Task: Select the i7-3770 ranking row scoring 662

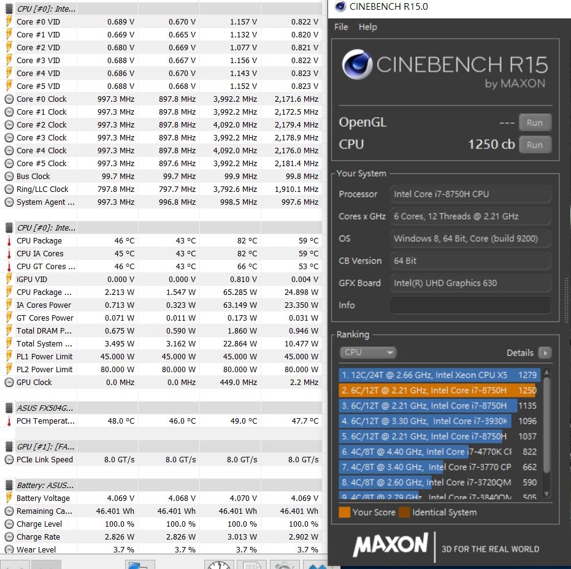Action: coord(440,467)
